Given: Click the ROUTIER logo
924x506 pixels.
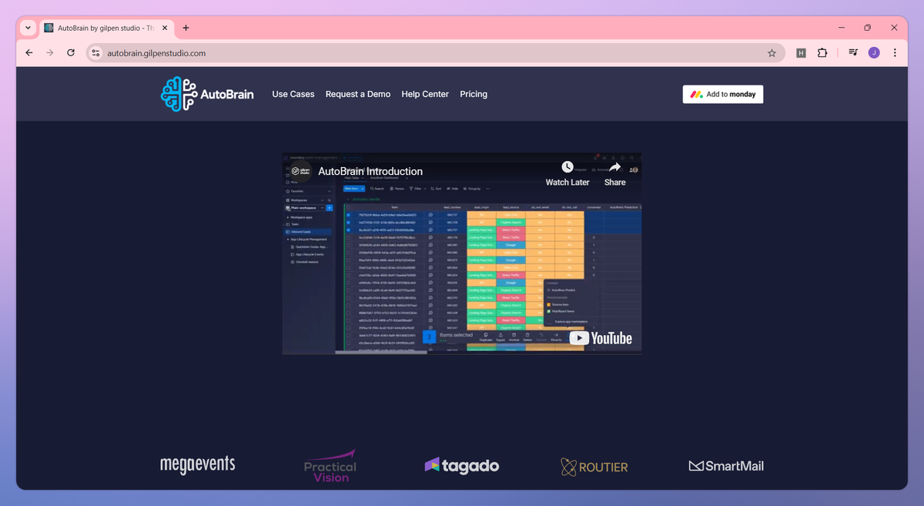Looking at the screenshot, I should (x=594, y=466).
